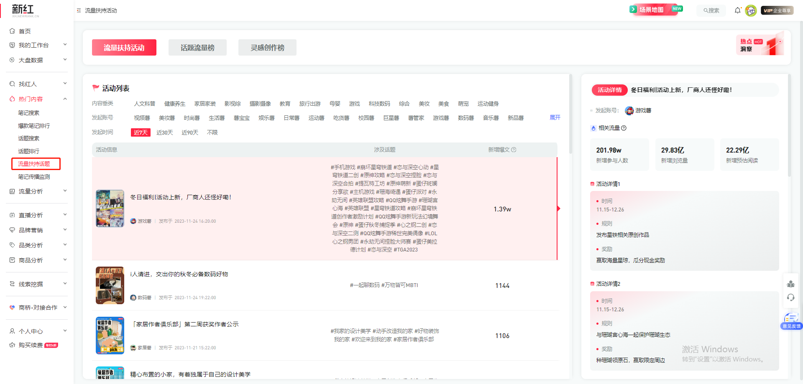Click the search box in header
The image size is (803, 384).
coord(711,10)
